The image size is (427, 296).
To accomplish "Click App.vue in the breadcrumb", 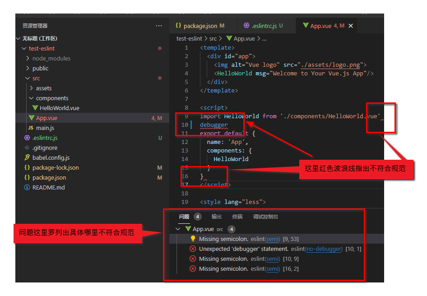I will click(244, 38).
